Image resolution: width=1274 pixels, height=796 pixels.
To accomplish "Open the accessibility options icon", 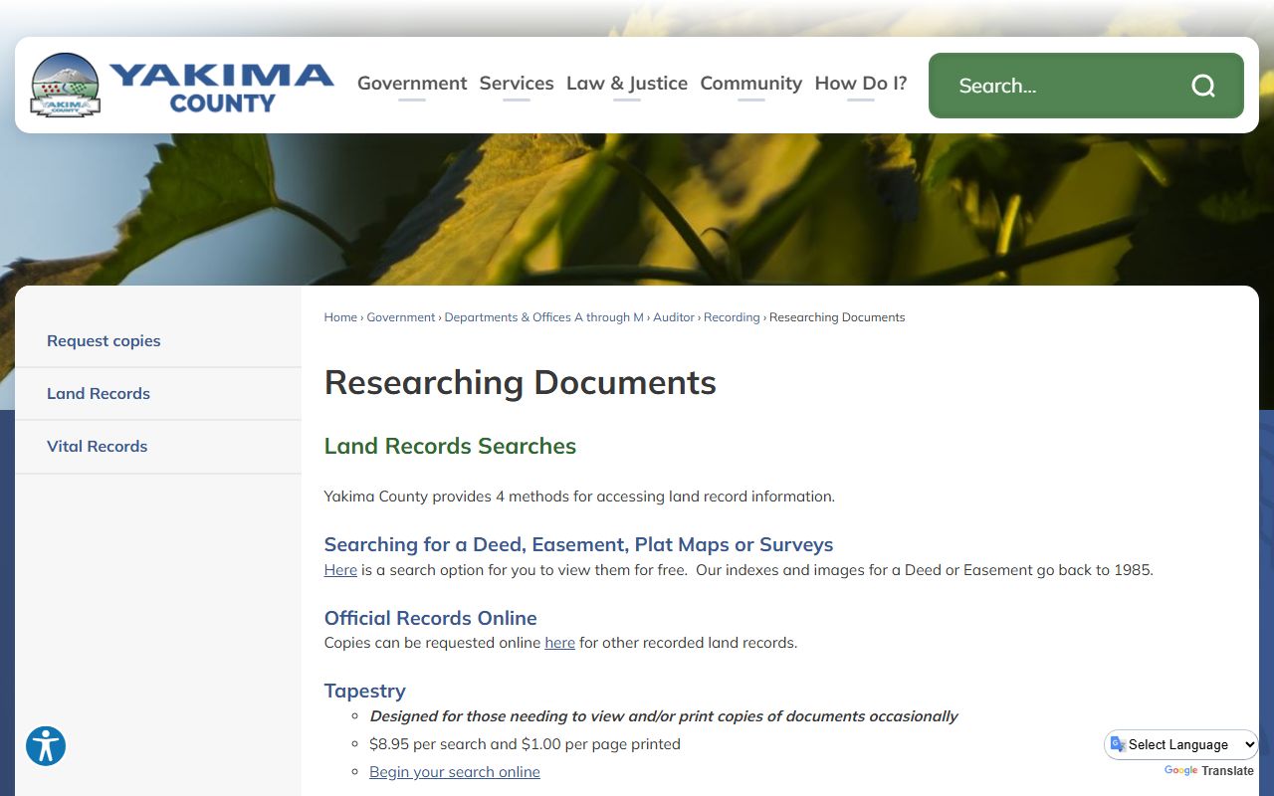I will click(46, 746).
